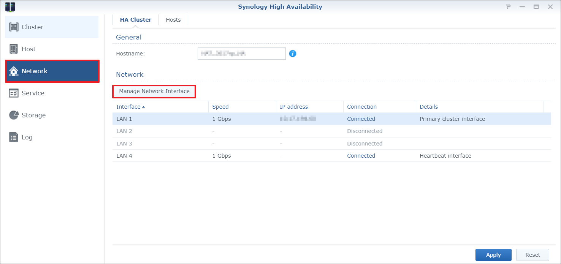
Task: Sort by the Interface column header
Action: click(x=128, y=107)
